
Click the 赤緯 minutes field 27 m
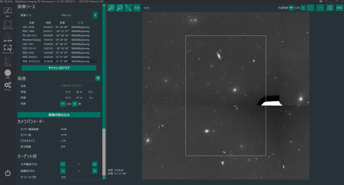coord(78,98)
